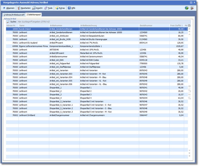The image size is (199, 166).
Task: Switch to the Adress/Artikelauswahl tab
Action: (x=14, y=15)
